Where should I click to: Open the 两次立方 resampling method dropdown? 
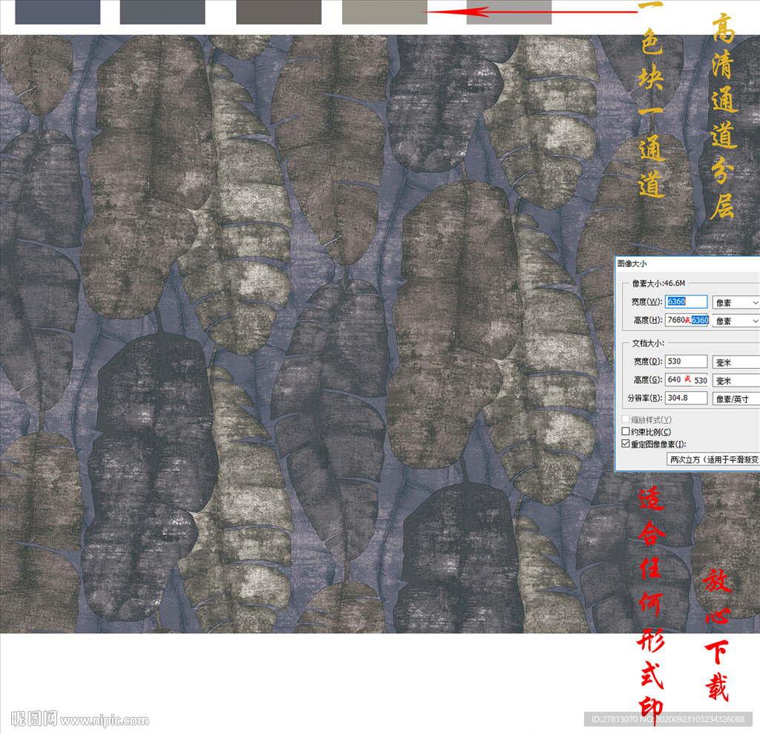click(713, 459)
